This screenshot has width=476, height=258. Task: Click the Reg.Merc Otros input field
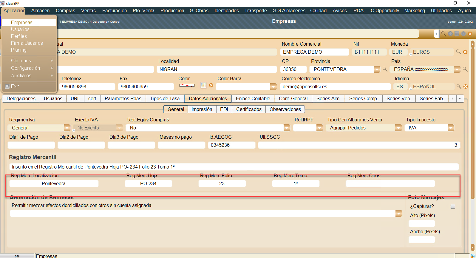[x=390, y=183]
